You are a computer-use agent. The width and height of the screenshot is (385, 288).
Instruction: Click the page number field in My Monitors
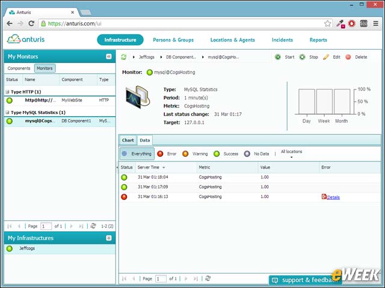click(46, 226)
